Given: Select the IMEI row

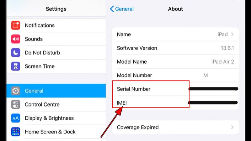Looking at the screenshot, I should (122, 103).
